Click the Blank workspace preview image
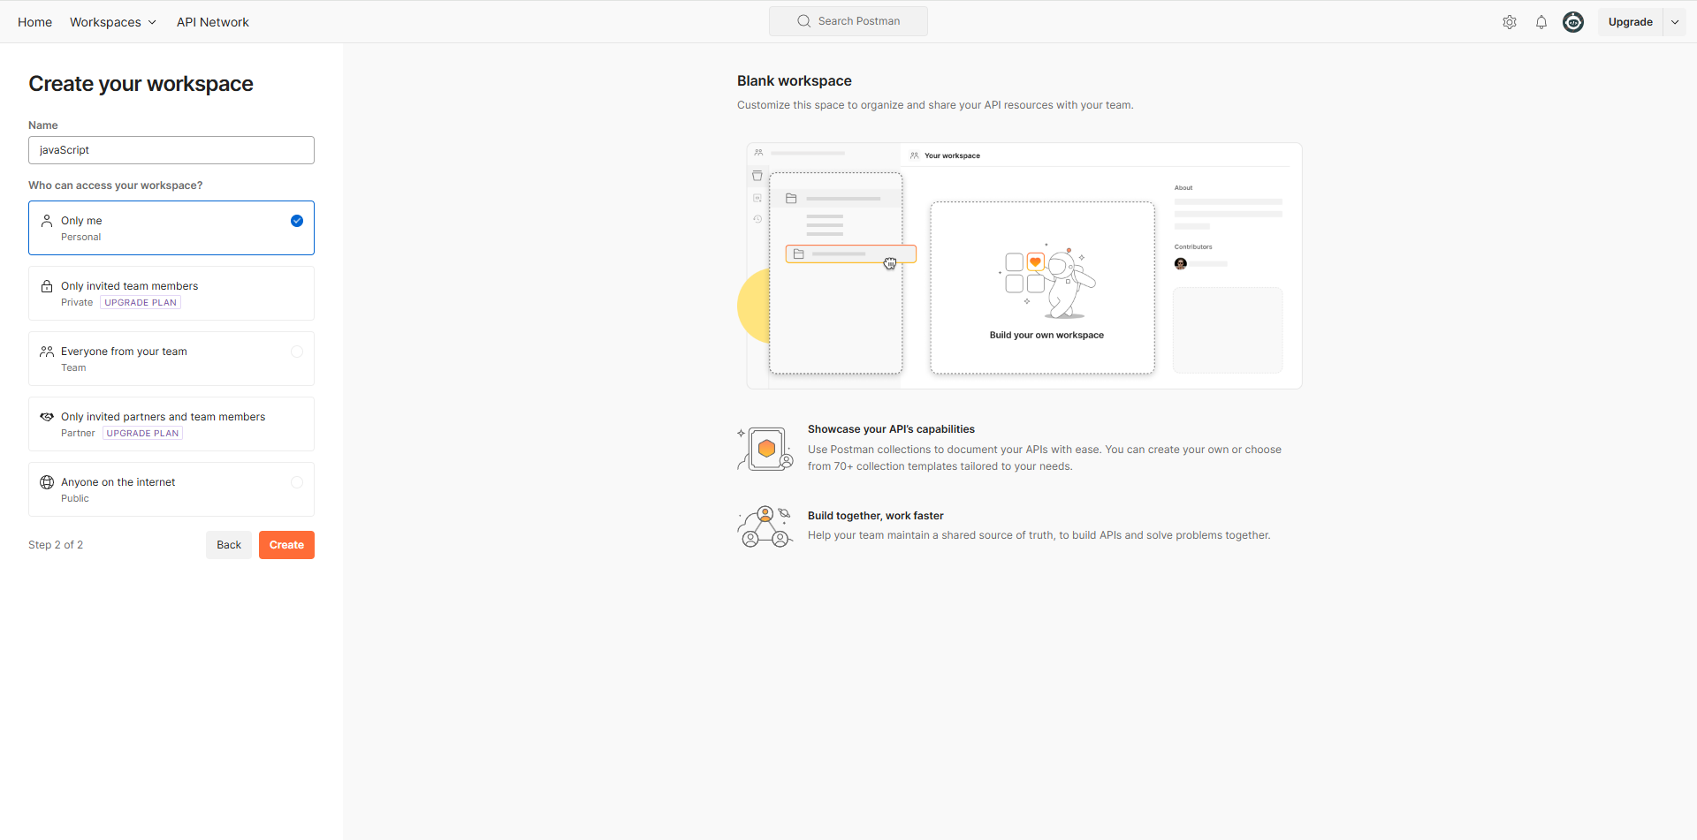 click(1020, 266)
